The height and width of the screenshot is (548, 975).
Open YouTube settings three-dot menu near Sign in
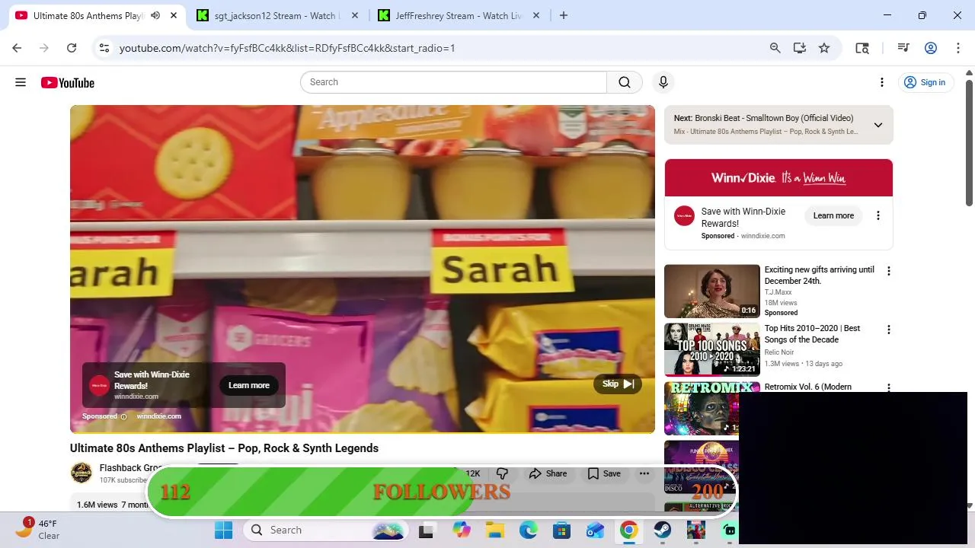pyautogui.click(x=882, y=82)
